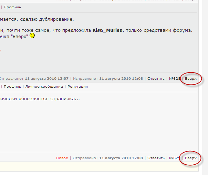This screenshot has height=175, width=208.
Task: Open Профиль link above the first post
Action: pyautogui.click(x=12, y=7)
